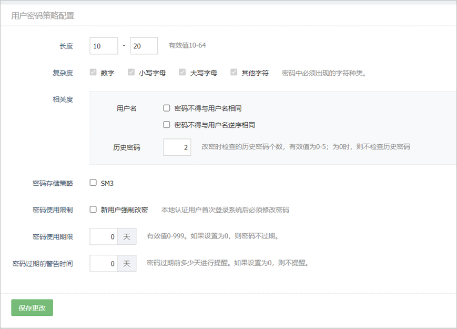Click the 密码存储策略 label
This screenshot has width=457, height=329.
point(53,184)
